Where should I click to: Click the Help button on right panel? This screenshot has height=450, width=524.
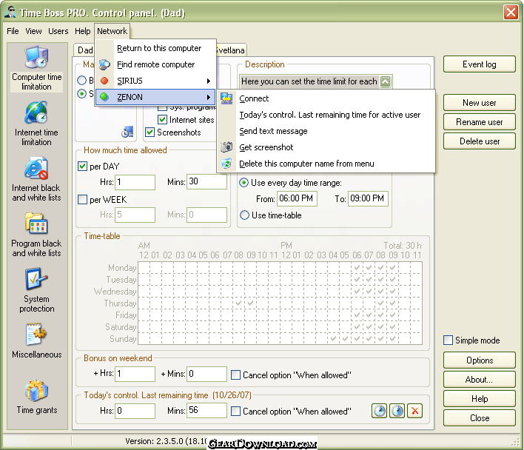[479, 398]
